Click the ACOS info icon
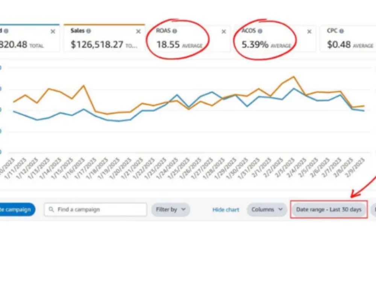 (x=260, y=31)
